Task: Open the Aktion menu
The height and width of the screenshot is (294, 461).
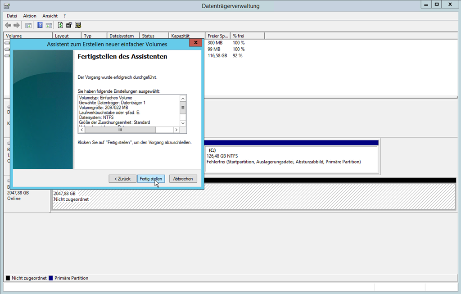Action: click(30, 16)
